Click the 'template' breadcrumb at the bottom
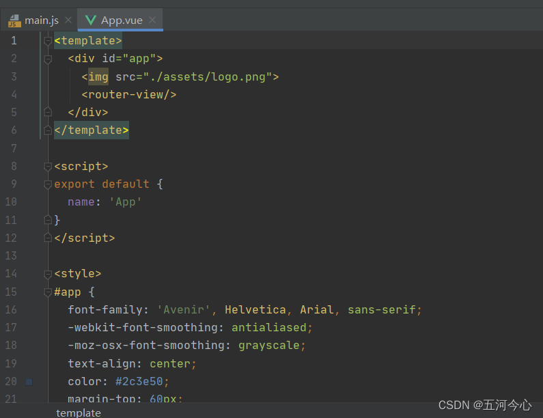The width and height of the screenshot is (543, 418). click(x=79, y=413)
